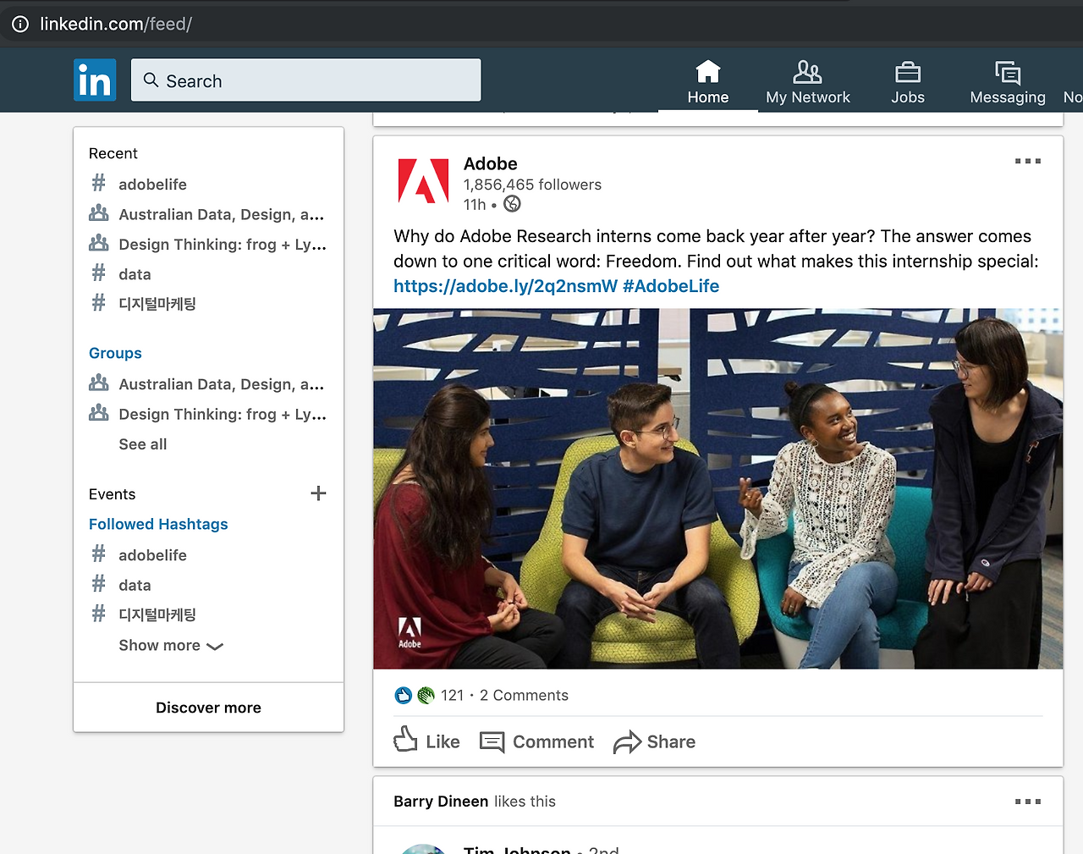Click hashtag icon beside Followed 디지털마케팅

(99, 614)
